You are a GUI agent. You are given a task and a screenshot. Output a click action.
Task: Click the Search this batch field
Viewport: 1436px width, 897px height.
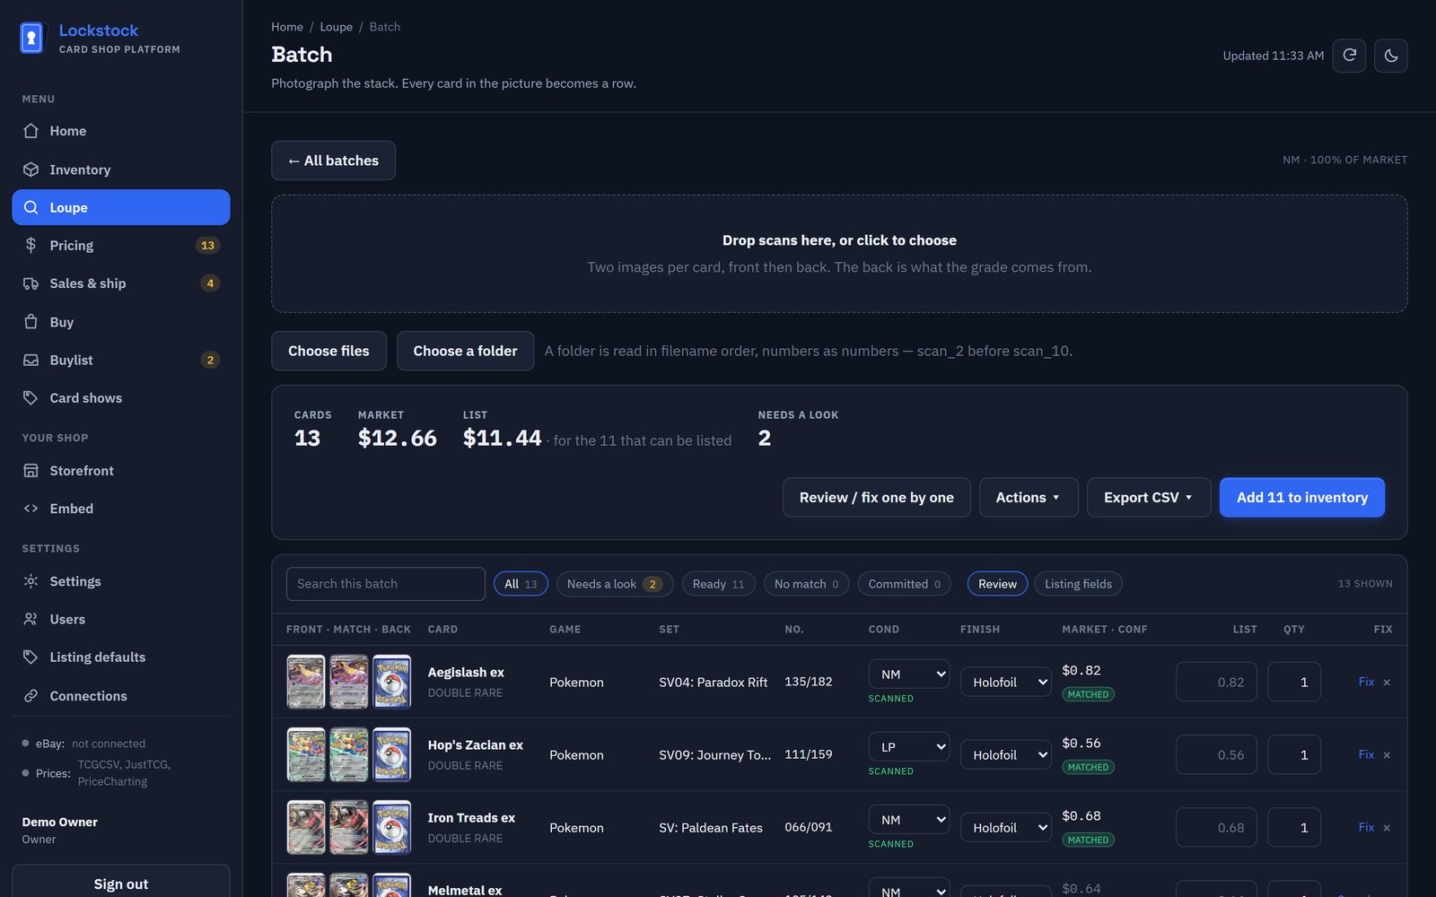(386, 584)
